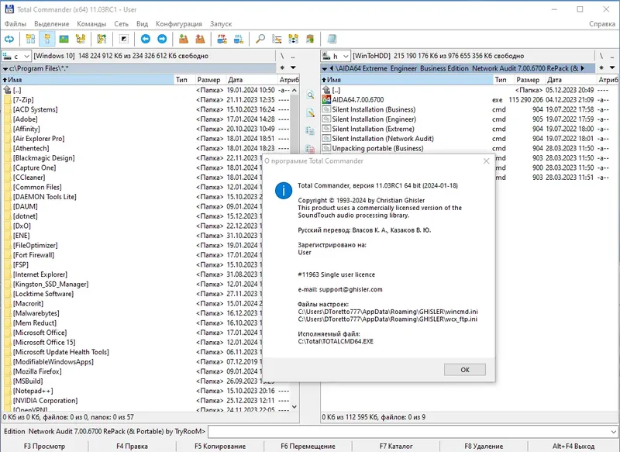Click the F5 Копирование button
Viewport: 620px width, 452px height.
click(220, 446)
